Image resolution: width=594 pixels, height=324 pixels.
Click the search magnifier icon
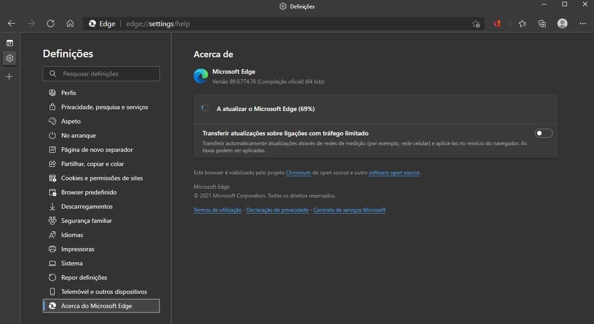53,74
